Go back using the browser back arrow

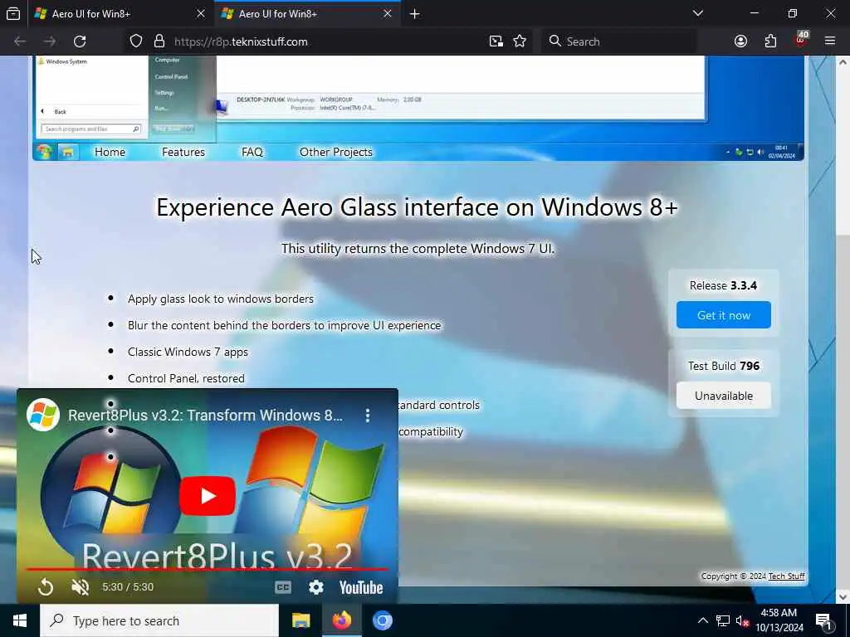(20, 41)
